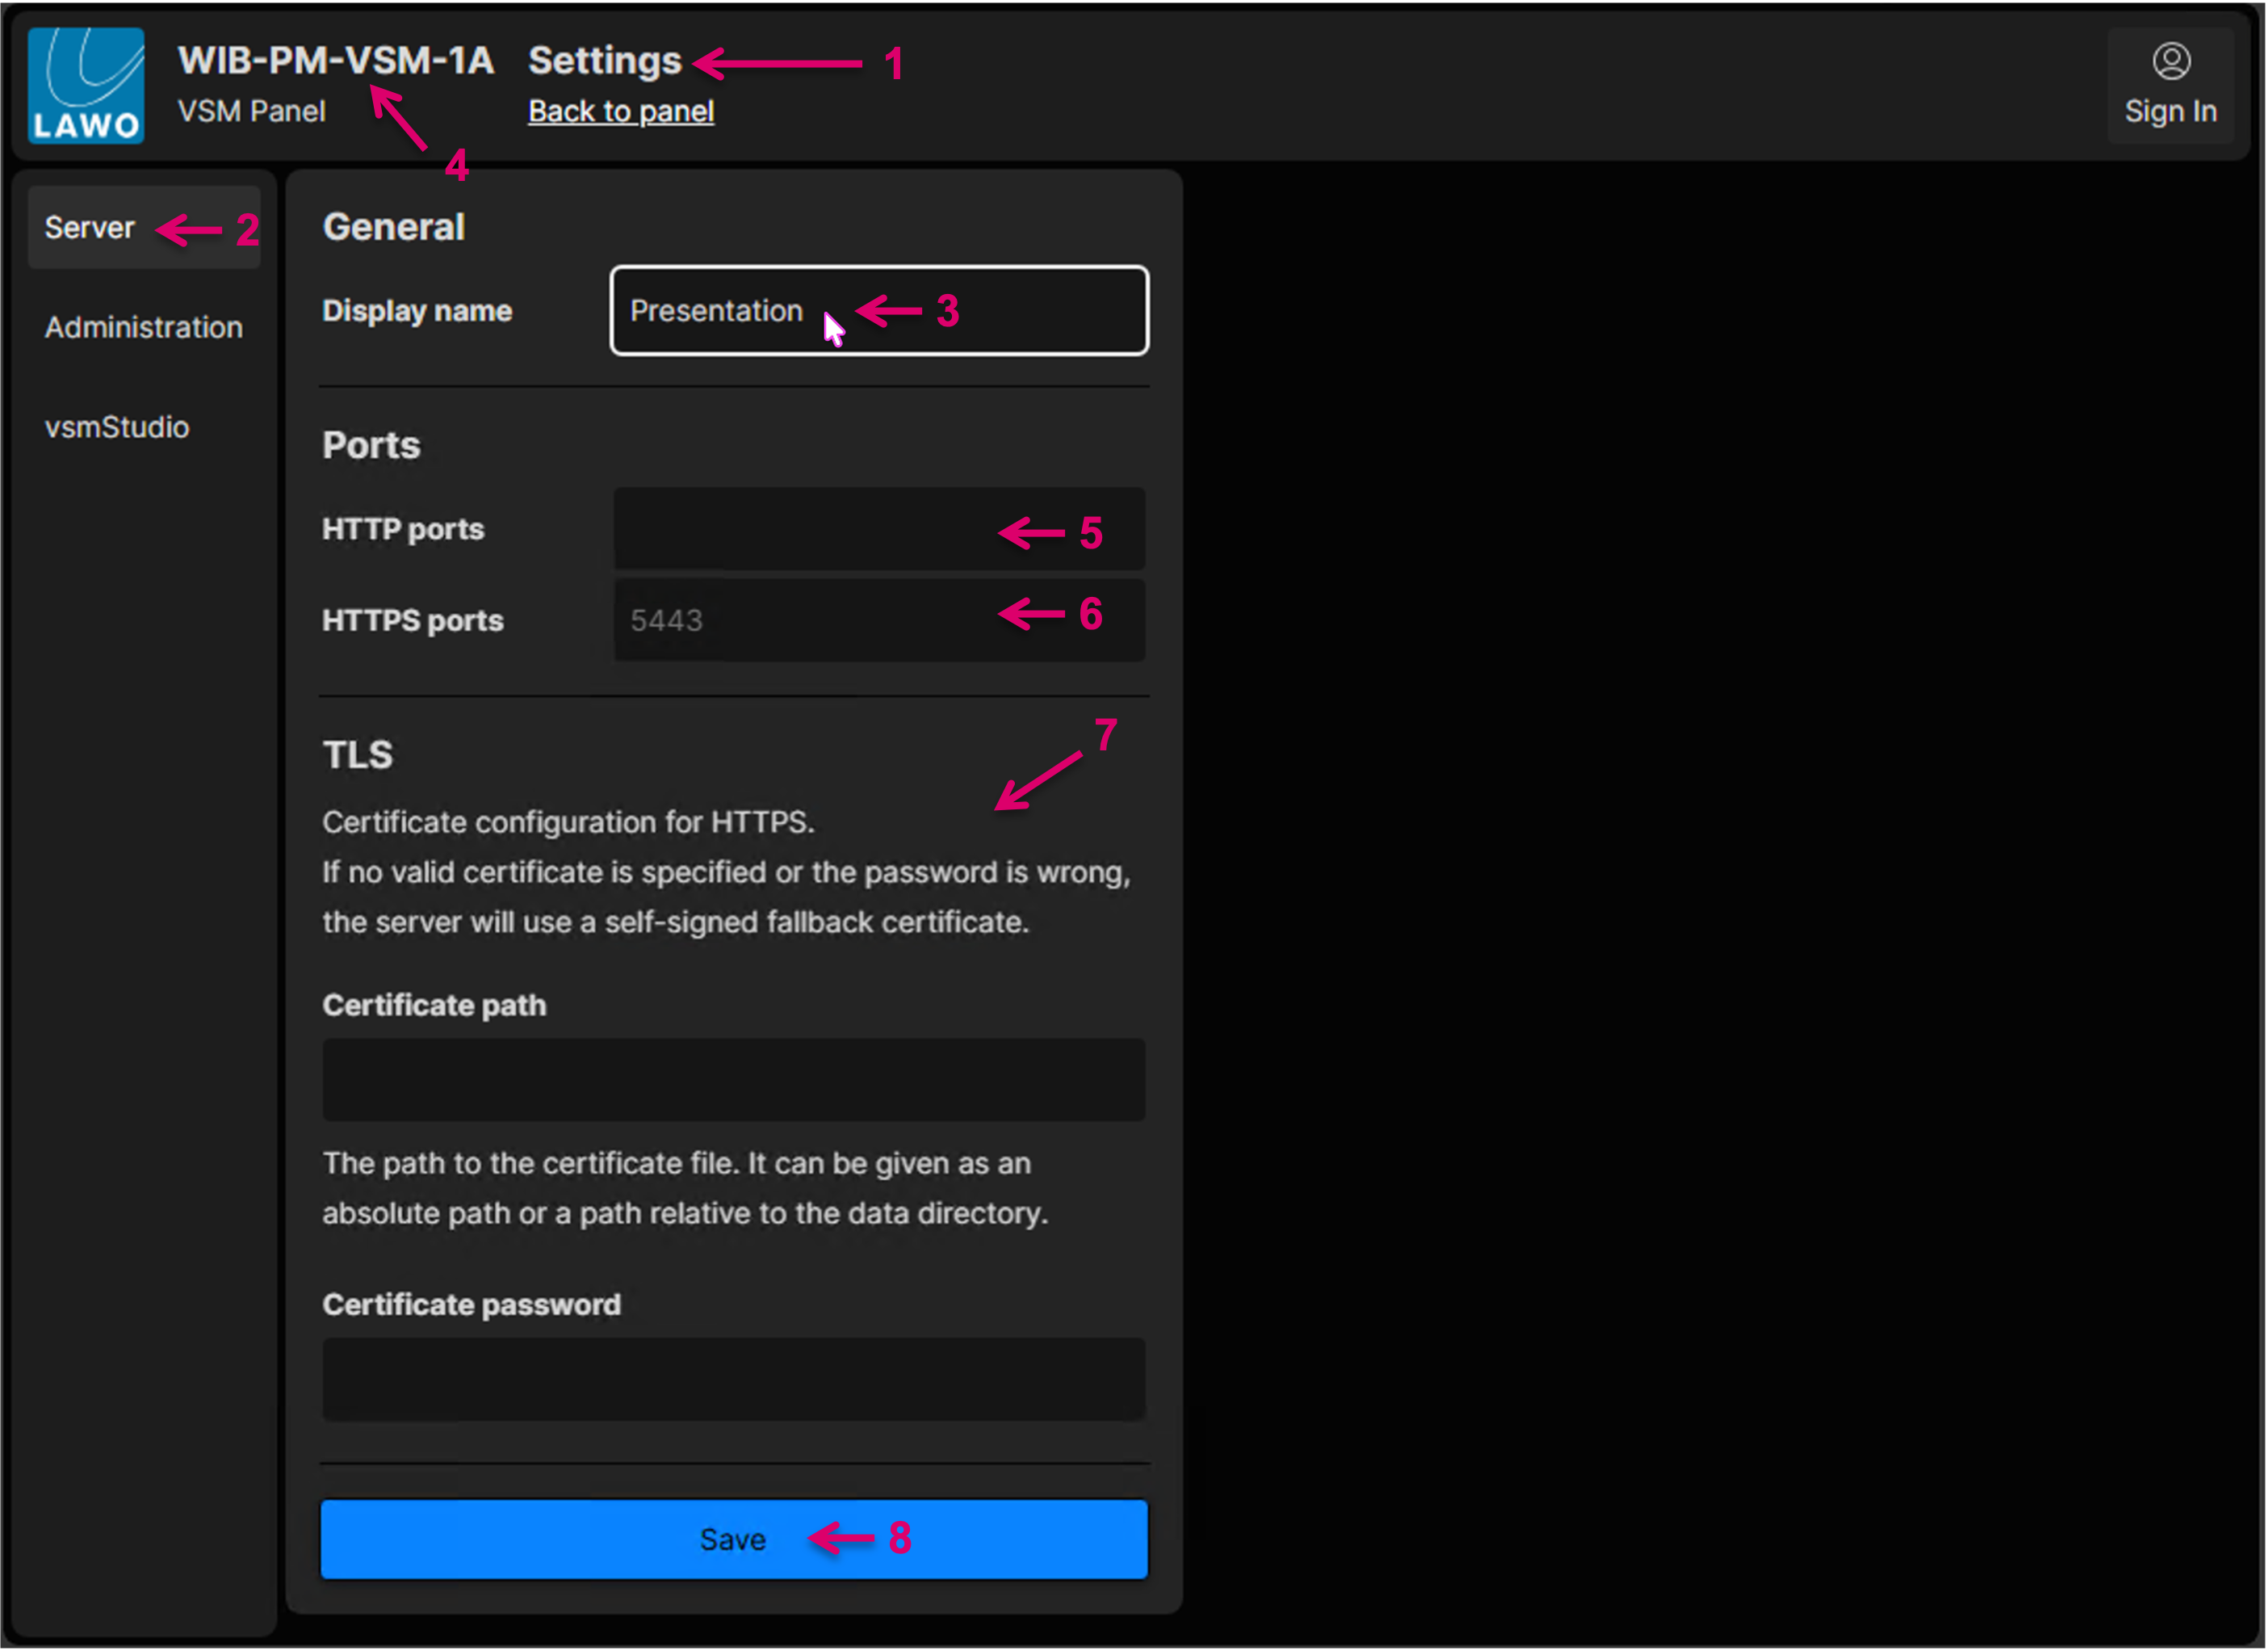2268x1651 pixels.
Task: Click the General section heading
Action: click(x=393, y=227)
